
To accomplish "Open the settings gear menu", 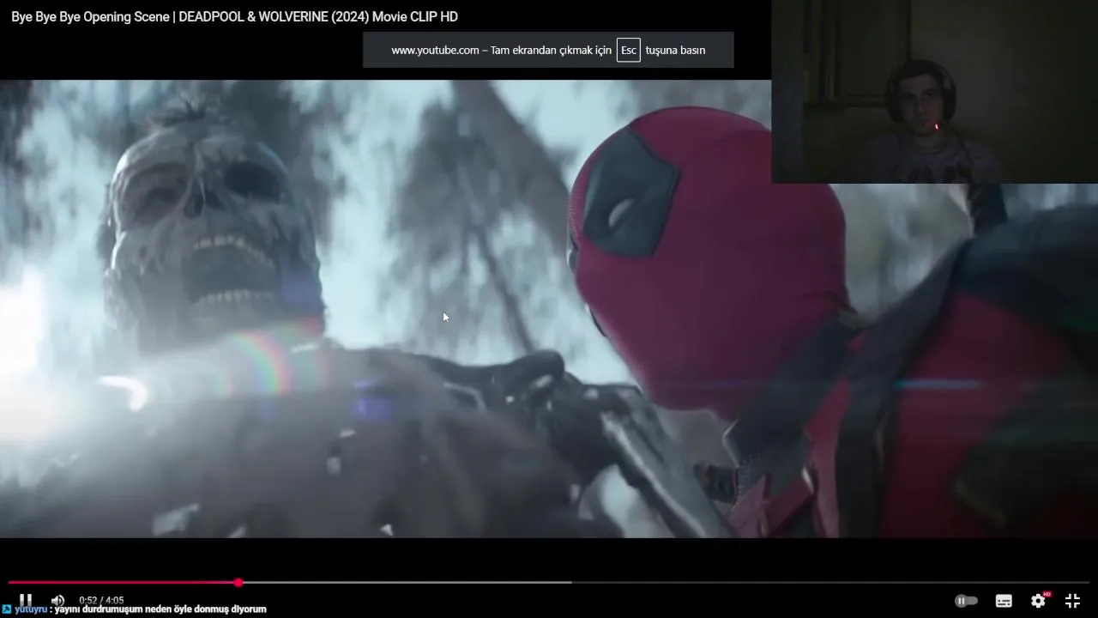I will [x=1039, y=600].
